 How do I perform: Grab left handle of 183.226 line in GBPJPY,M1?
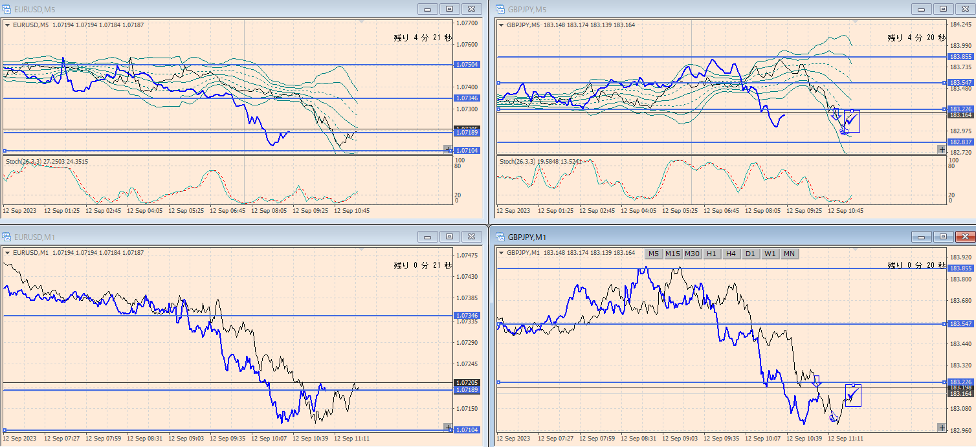[498, 382]
